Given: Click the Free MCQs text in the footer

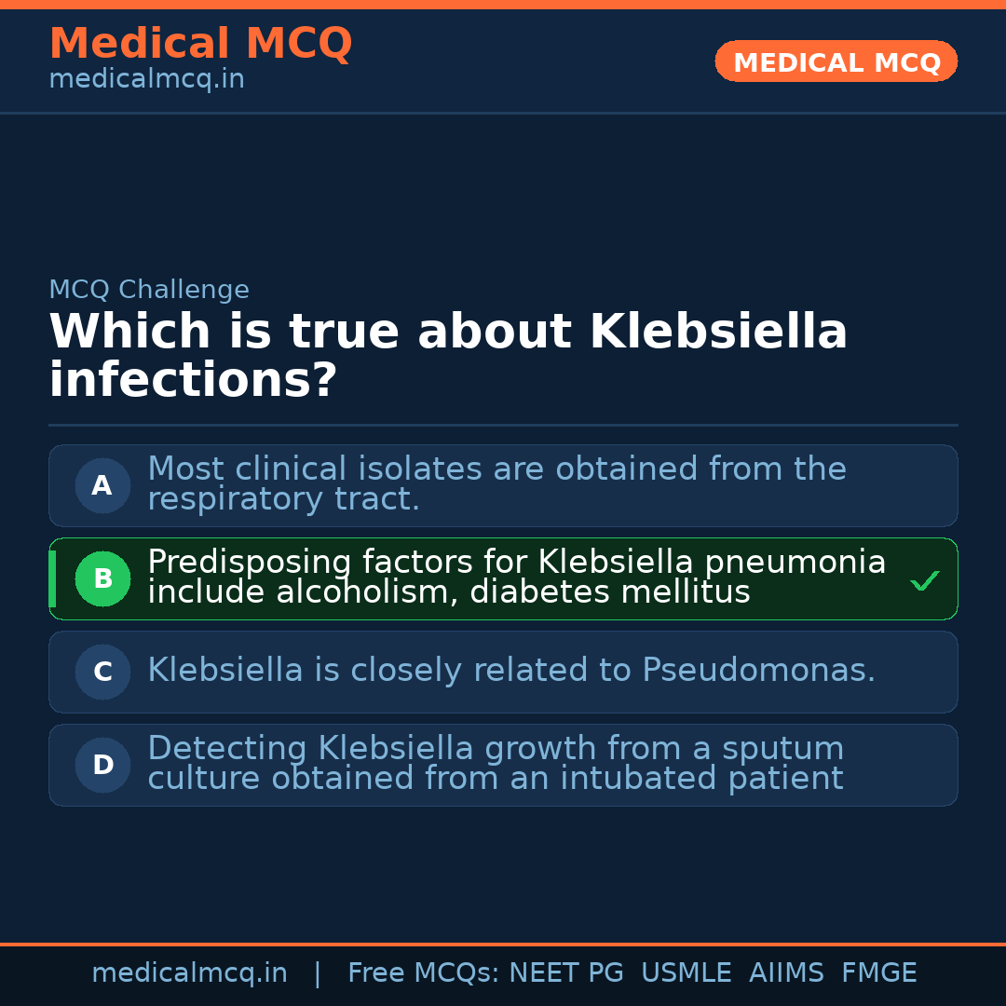Looking at the screenshot, I should (424, 973).
